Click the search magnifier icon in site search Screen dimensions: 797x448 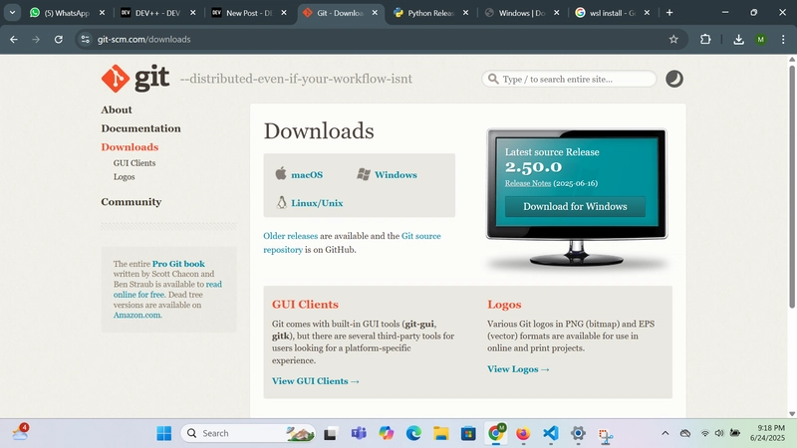(x=493, y=80)
